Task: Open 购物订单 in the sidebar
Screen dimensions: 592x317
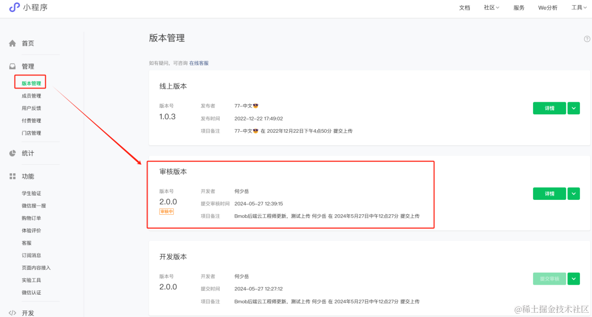Action: point(31,218)
